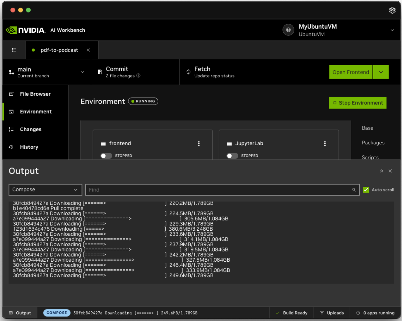
Task: Expand the Open Frontend dropdown arrow
Action: tap(381, 72)
